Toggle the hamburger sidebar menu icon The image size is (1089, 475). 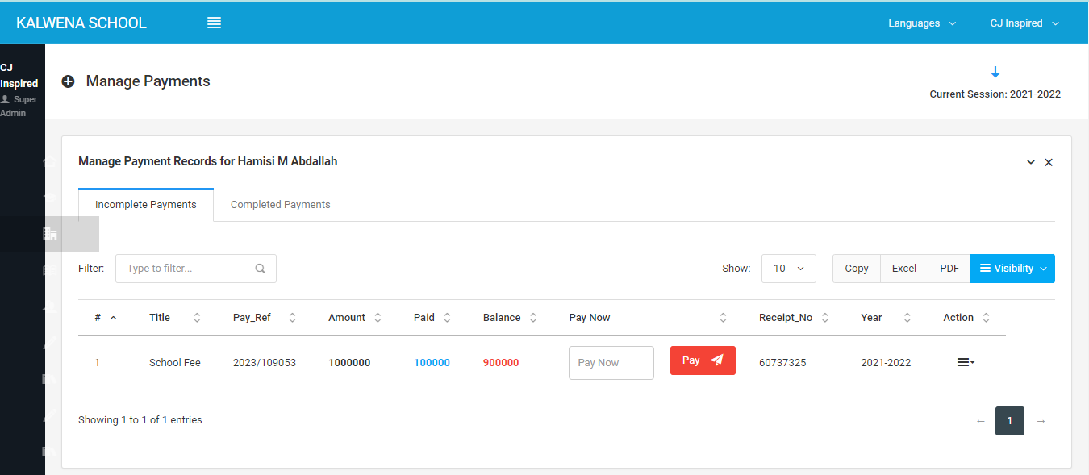tap(214, 23)
